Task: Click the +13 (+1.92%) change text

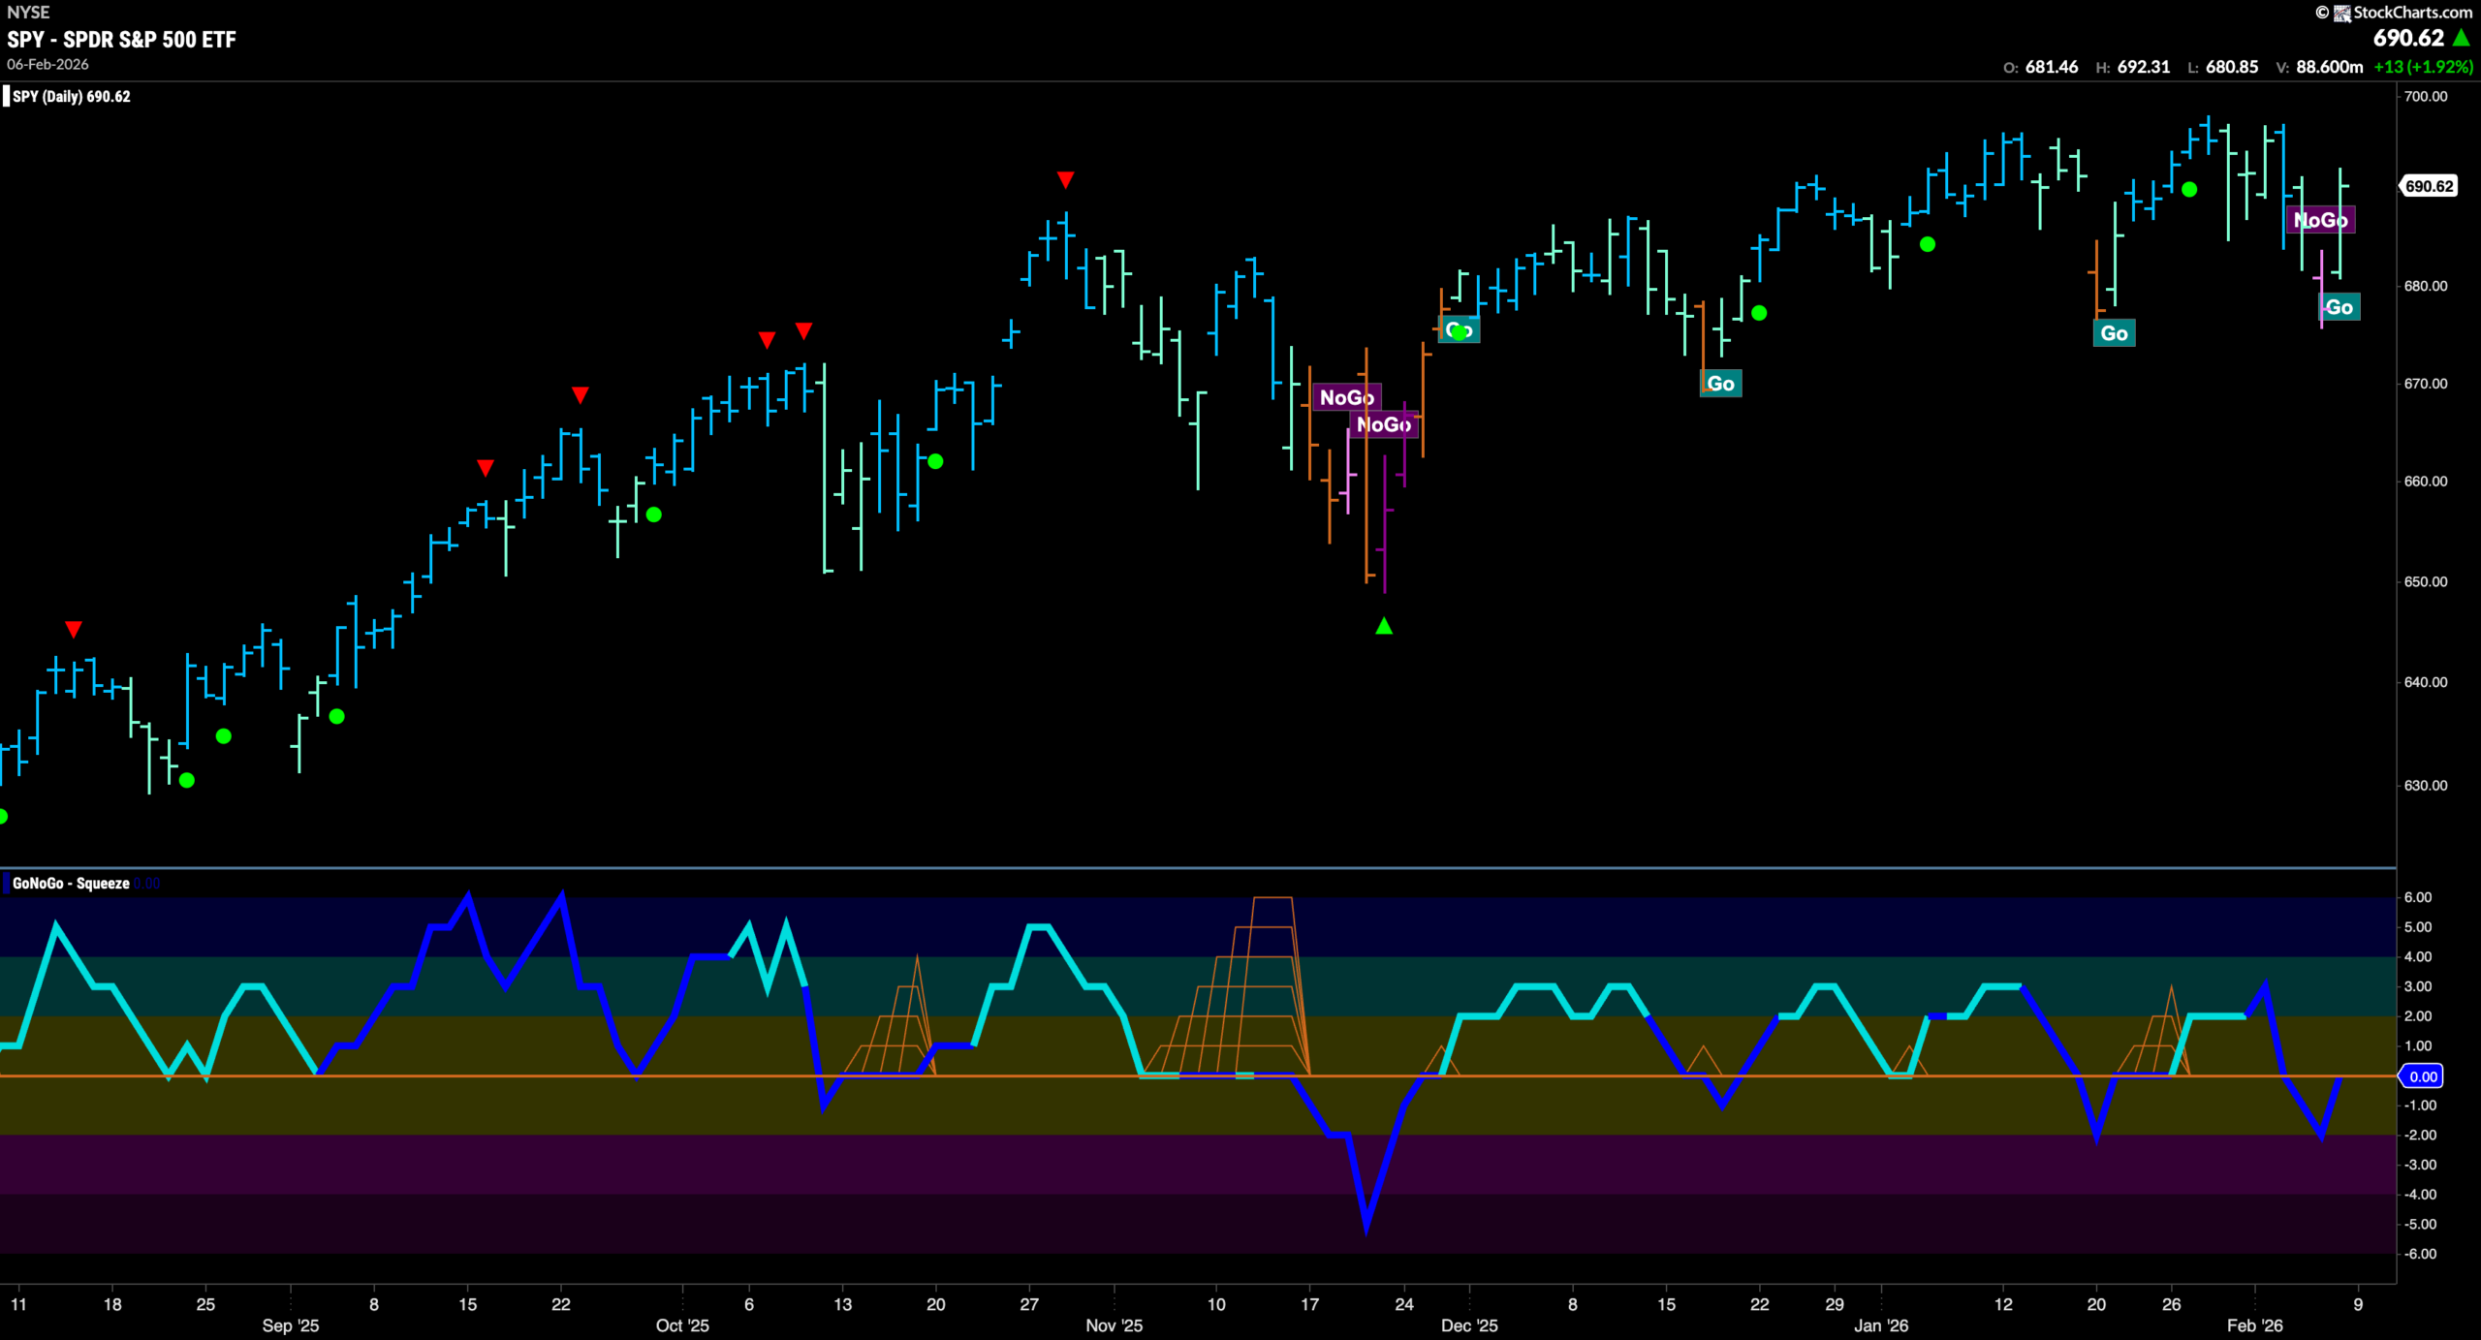Action: 2423,67
